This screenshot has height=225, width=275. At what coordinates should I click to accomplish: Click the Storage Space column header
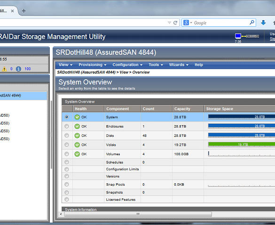pos(240,109)
